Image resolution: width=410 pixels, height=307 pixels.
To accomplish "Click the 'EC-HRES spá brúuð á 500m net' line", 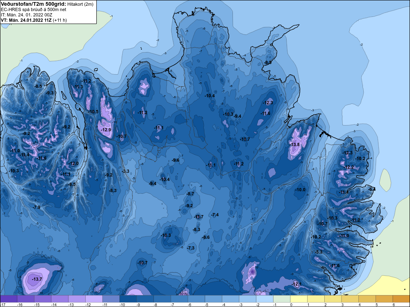I will pos(34,9).
